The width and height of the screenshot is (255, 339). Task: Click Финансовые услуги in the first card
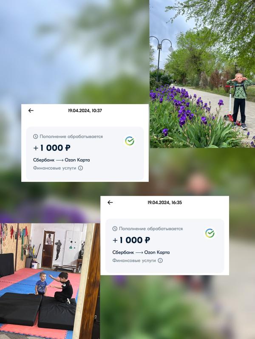pyautogui.click(x=55, y=168)
